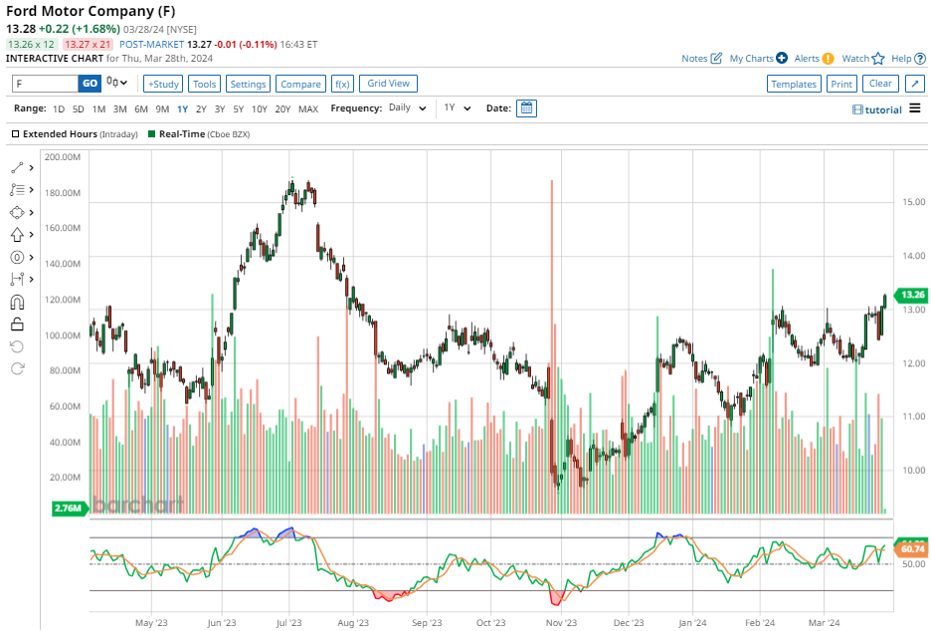Open the hamburger menu beside tutorial
The height and width of the screenshot is (631, 931).
click(x=914, y=108)
